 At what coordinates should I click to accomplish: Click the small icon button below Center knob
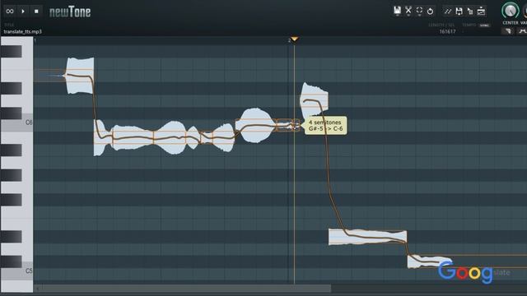508,31
